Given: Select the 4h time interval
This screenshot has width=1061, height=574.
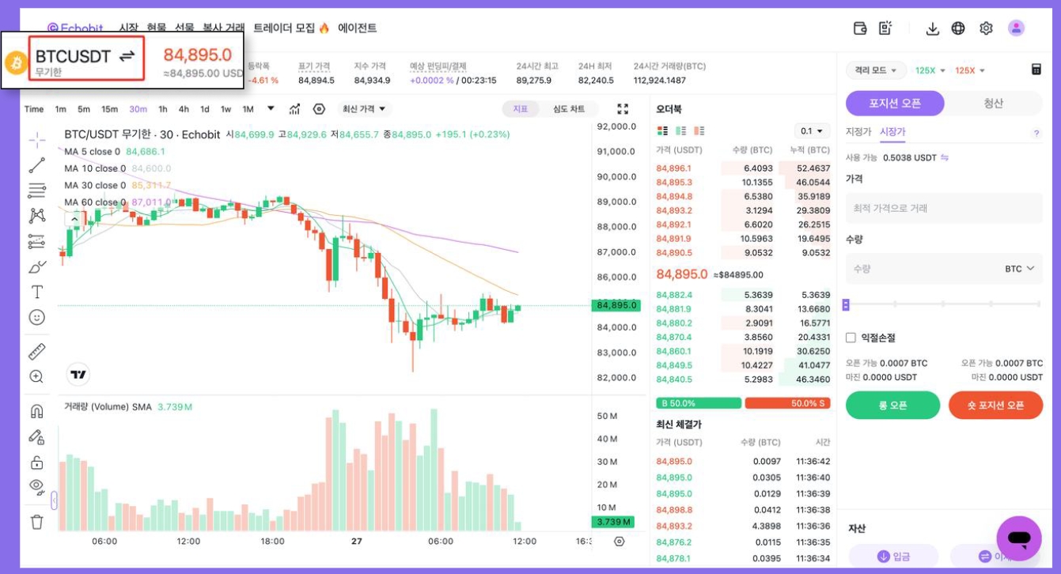Looking at the screenshot, I should coord(184,109).
